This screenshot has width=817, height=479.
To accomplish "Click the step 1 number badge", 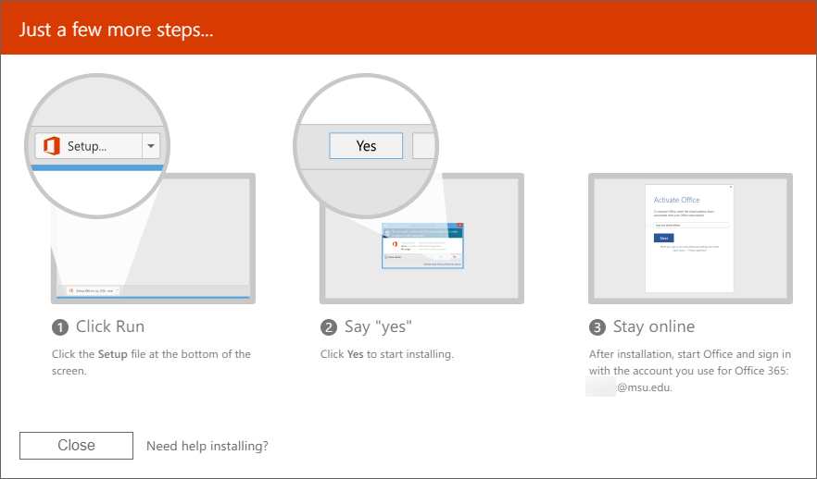I will point(61,327).
